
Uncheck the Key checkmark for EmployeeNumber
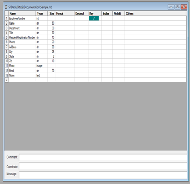(94, 19)
